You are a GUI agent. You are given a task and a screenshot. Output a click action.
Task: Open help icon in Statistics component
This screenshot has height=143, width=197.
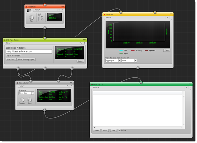(171, 18)
